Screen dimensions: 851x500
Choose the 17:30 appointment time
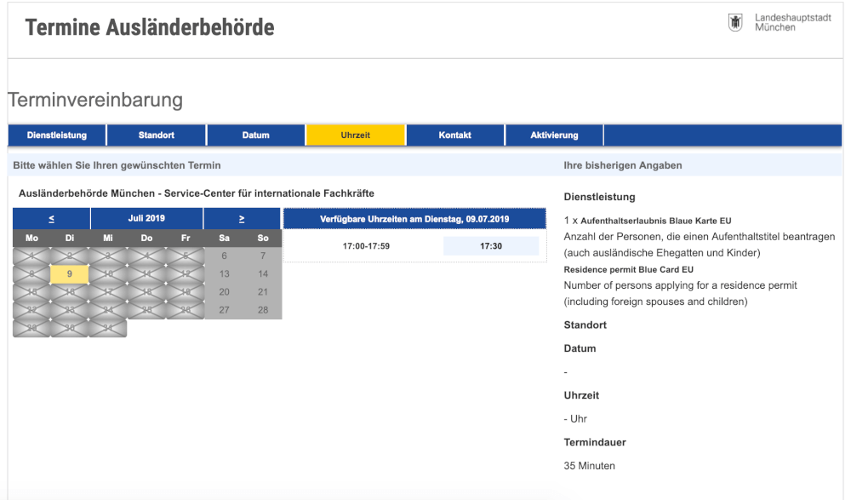click(491, 246)
